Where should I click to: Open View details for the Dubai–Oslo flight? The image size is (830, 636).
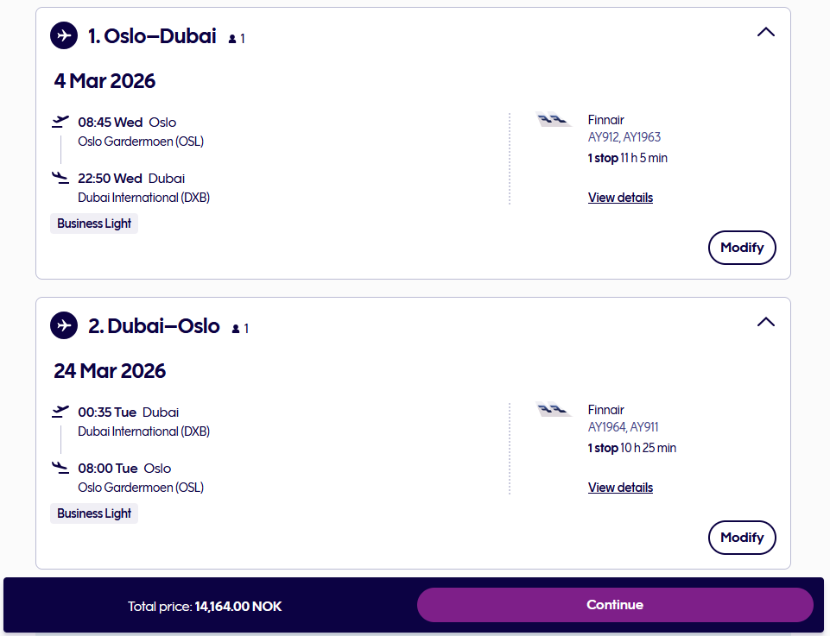coord(620,487)
